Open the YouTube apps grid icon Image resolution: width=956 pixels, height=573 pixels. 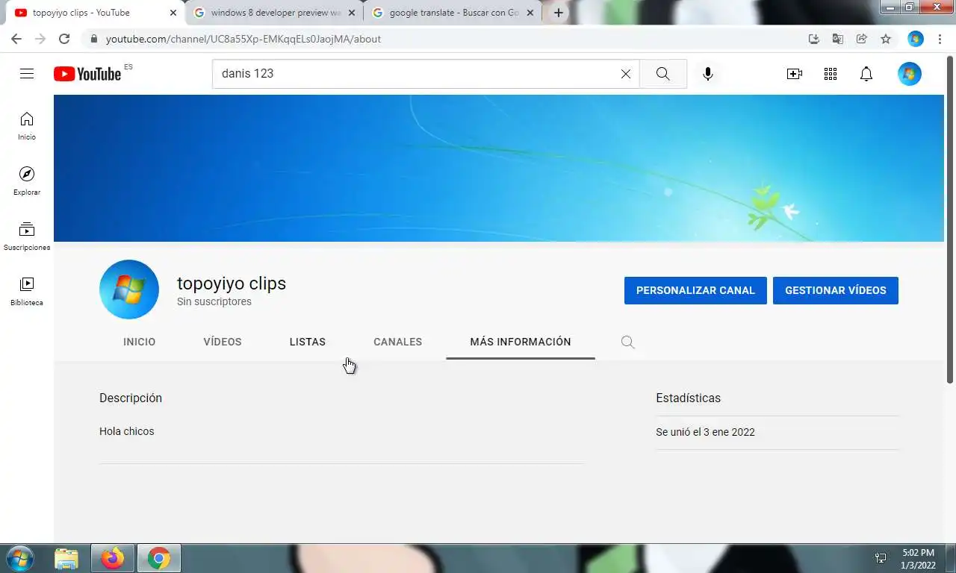pyautogui.click(x=831, y=74)
